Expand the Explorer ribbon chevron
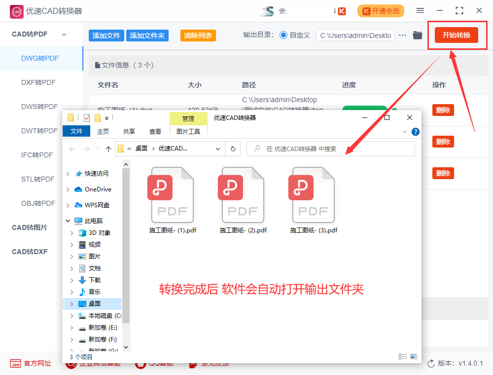Screen dimensions: 493x375 405,132
